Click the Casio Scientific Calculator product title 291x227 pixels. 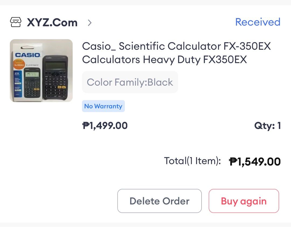tap(176, 53)
